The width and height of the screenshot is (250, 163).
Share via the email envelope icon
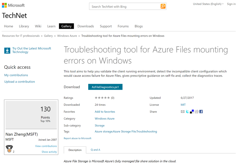click(182, 111)
